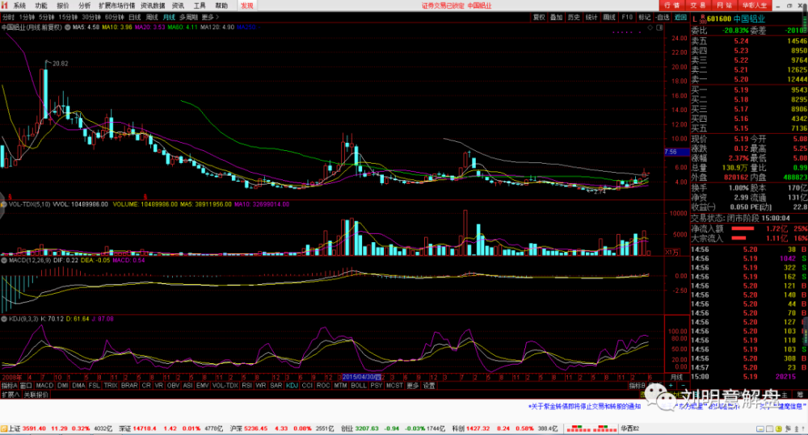Image resolution: width=808 pixels, height=435 pixels.
Task: Toggle 叠加 overlay on chart
Action: tap(557, 16)
